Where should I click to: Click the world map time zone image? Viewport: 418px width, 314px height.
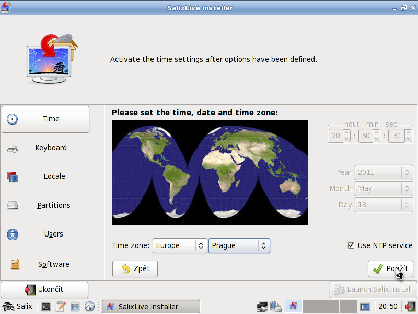point(210,172)
